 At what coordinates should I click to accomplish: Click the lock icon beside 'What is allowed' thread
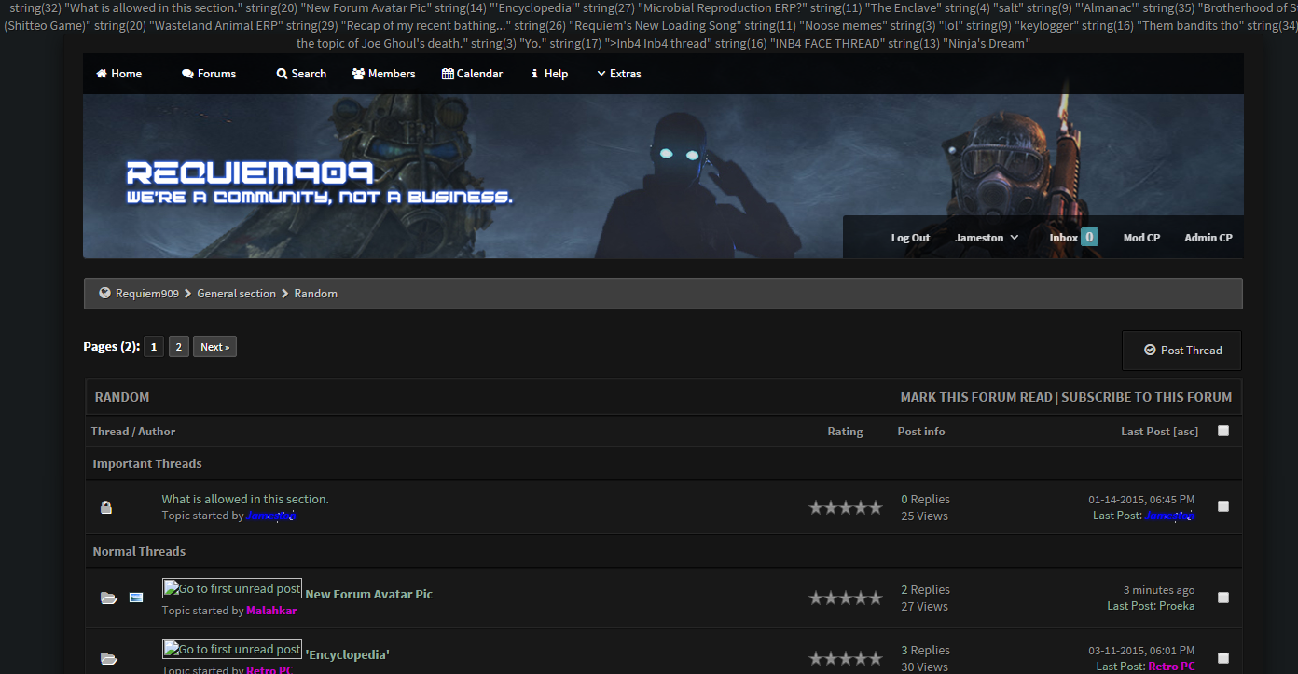tap(106, 507)
